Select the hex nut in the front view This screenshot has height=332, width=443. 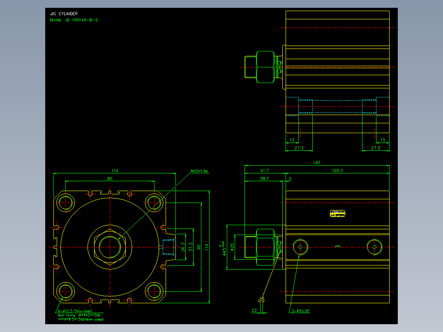[110, 247]
